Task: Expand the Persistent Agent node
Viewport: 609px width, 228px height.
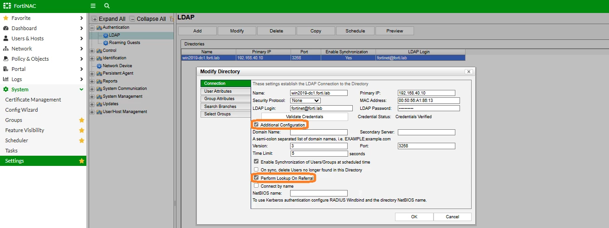Action: tap(92, 74)
